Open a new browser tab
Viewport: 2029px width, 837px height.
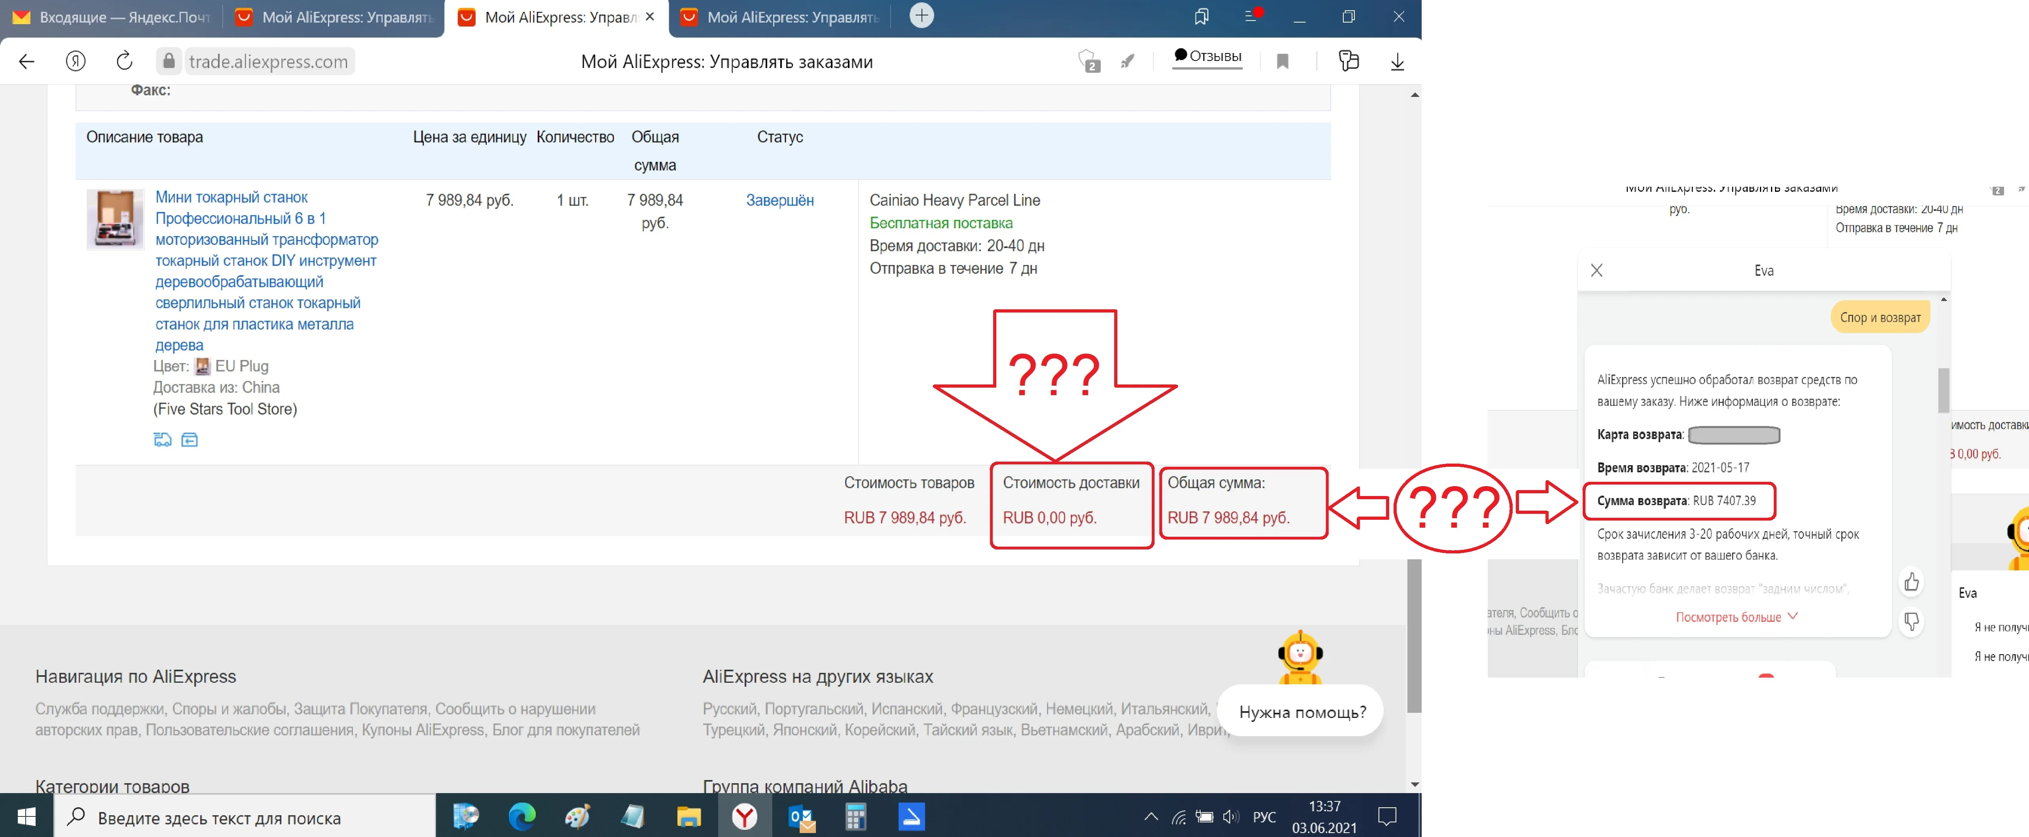921,16
